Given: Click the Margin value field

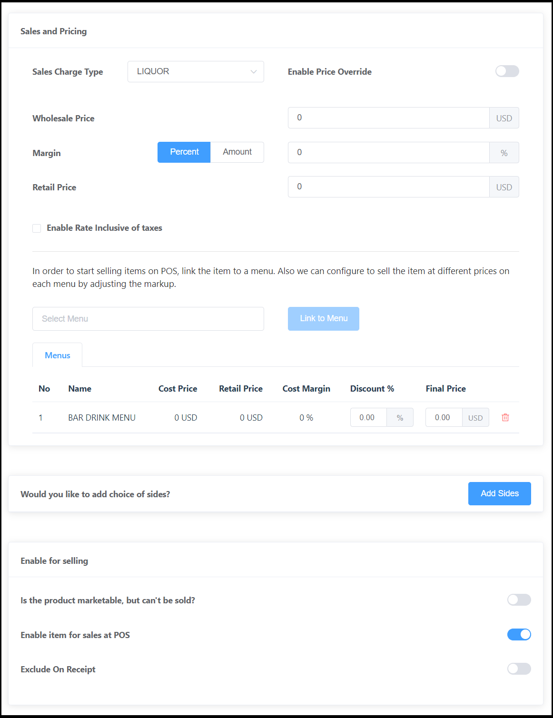Looking at the screenshot, I should click(x=388, y=153).
